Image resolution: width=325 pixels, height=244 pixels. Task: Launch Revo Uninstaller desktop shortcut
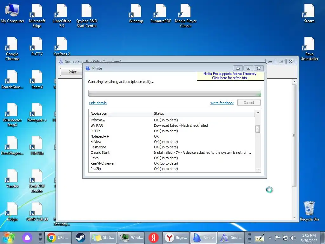pyautogui.click(x=309, y=49)
